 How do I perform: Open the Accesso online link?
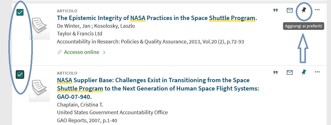[x=81, y=52]
